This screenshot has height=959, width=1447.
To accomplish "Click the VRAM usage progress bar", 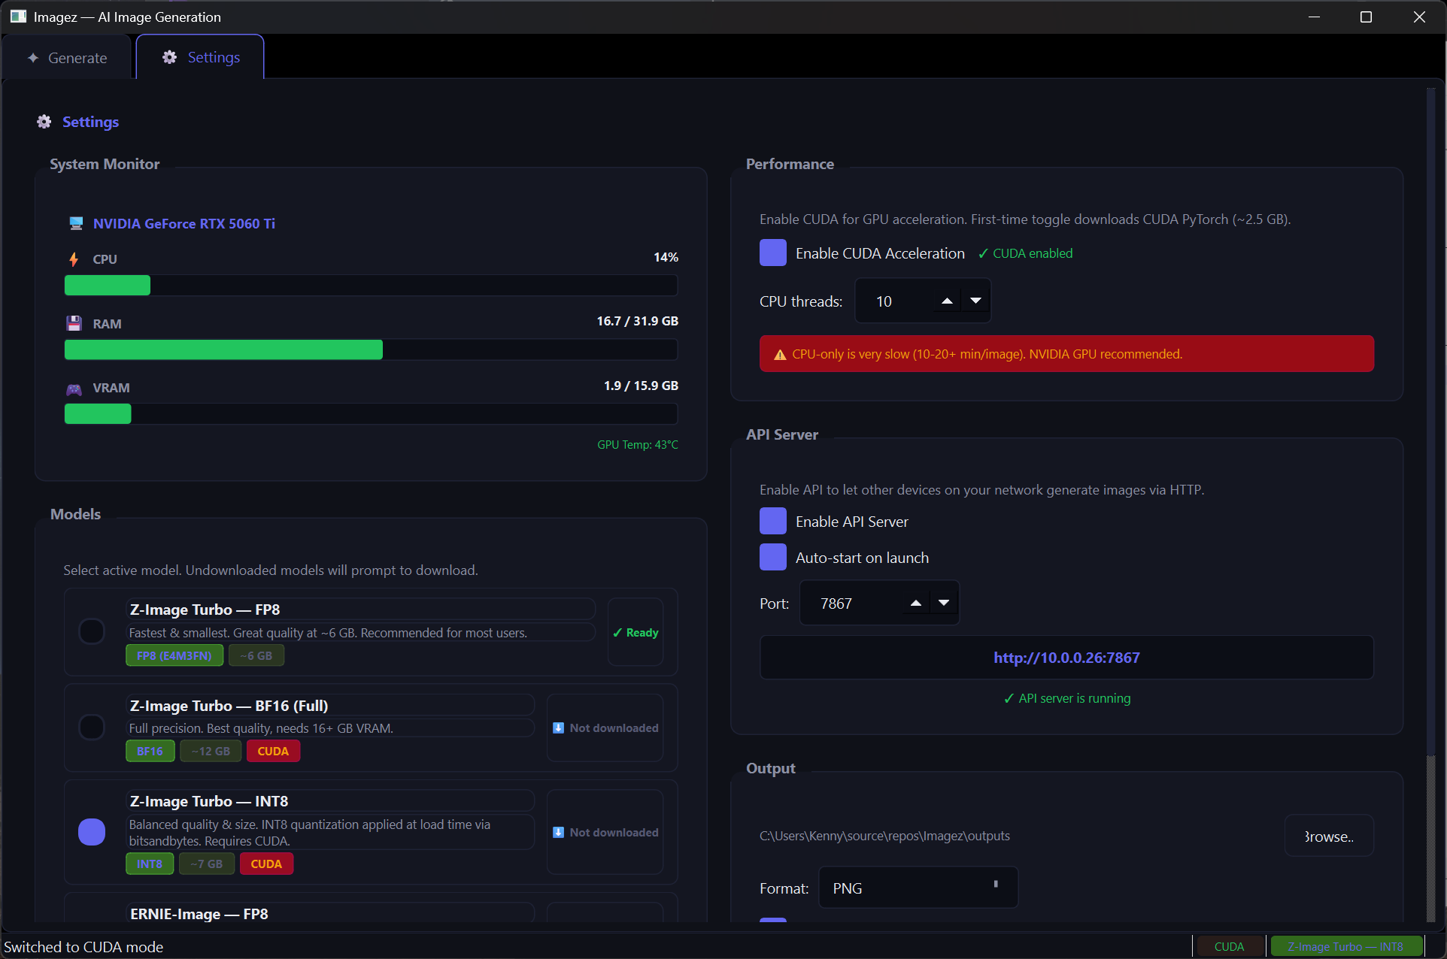I will coord(371,414).
